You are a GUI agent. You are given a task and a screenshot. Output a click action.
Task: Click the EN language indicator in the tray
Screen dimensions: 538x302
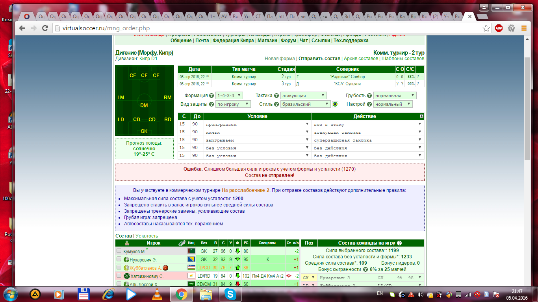(380, 294)
